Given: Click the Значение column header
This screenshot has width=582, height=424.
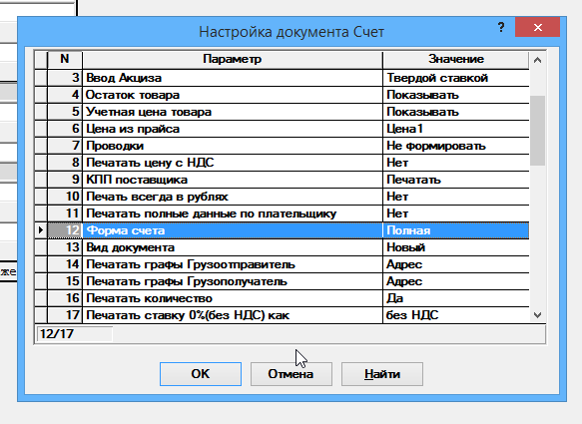Looking at the screenshot, I should click(456, 59).
